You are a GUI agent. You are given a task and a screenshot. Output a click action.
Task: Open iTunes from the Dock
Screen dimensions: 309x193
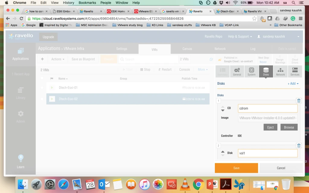[145, 184]
